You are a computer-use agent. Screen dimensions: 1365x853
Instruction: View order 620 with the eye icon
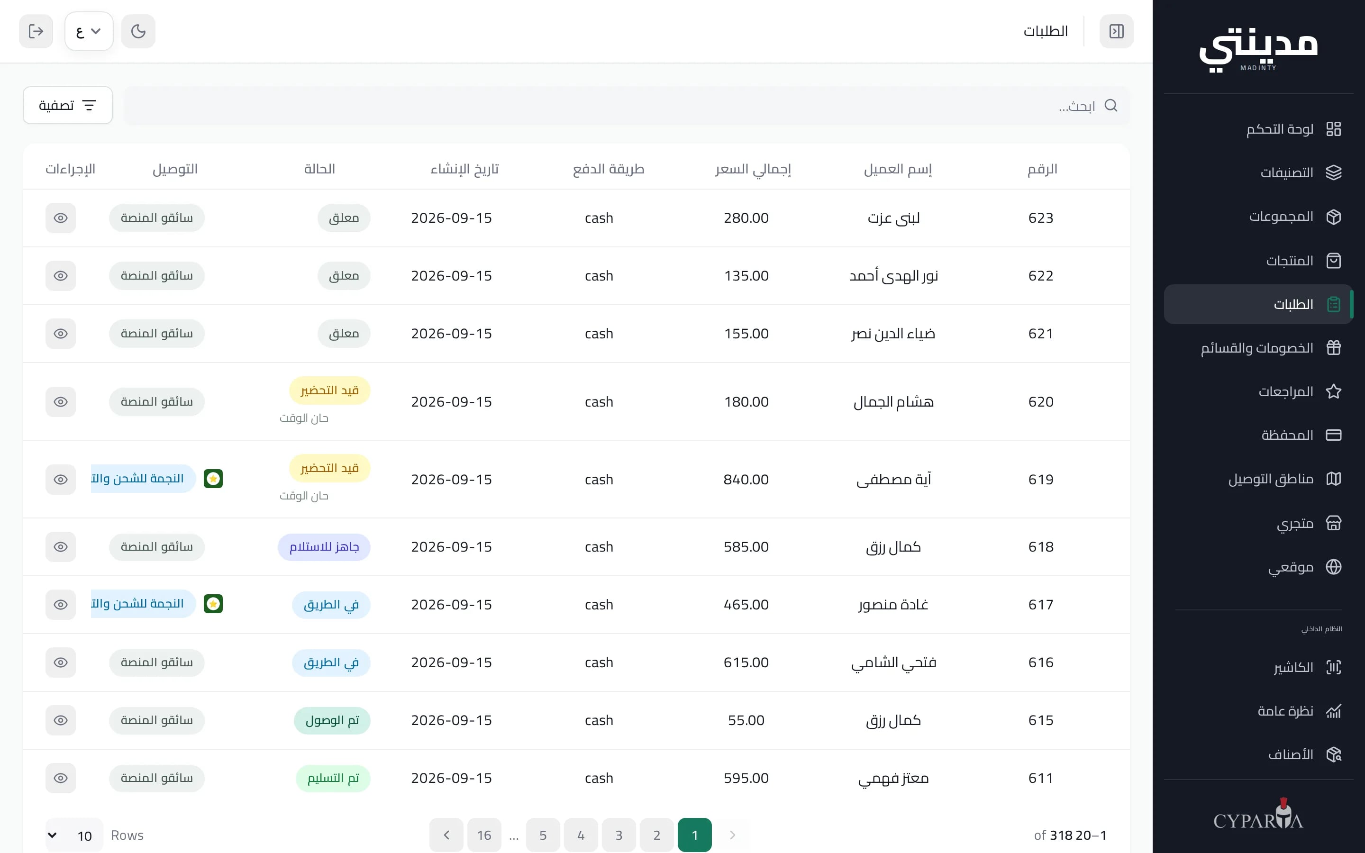pos(61,402)
